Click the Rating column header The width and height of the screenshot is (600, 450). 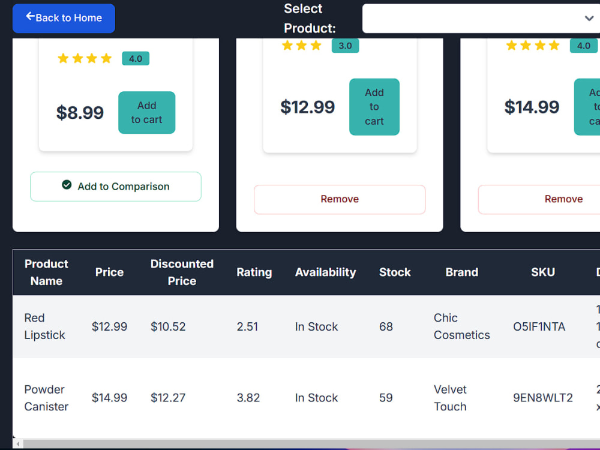254,272
